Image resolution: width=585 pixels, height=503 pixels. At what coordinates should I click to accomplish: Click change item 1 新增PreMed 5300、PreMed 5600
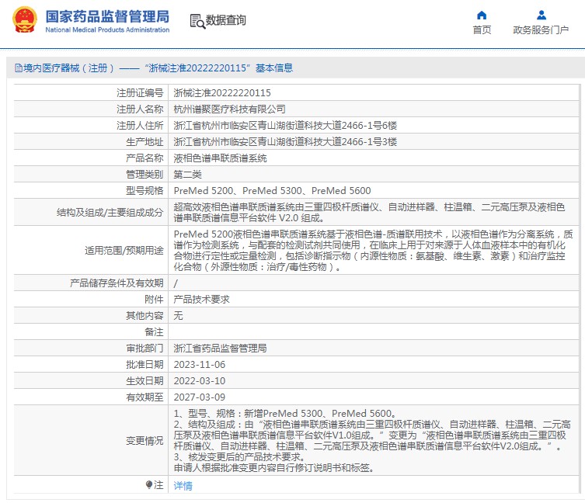tap(284, 414)
